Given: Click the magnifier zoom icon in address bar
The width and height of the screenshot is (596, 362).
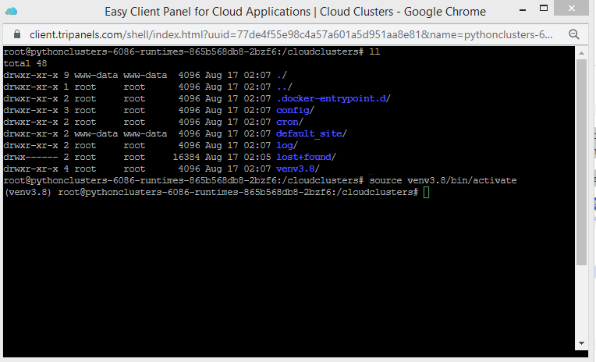Looking at the screenshot, I should [x=573, y=35].
